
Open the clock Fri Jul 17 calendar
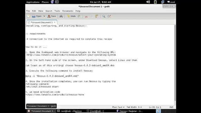[x=100, y=2]
